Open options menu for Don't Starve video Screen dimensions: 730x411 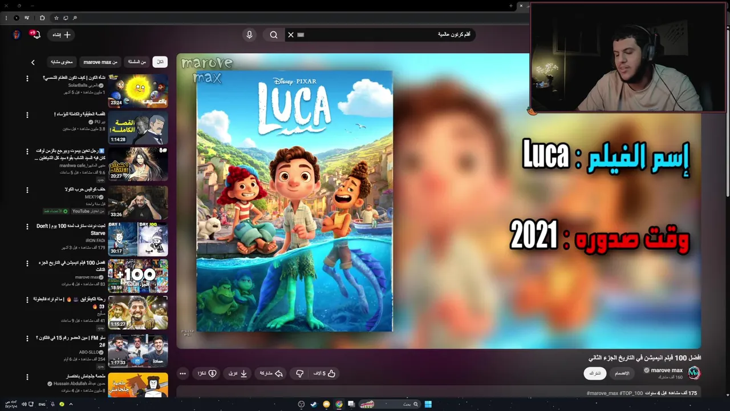[x=27, y=227]
